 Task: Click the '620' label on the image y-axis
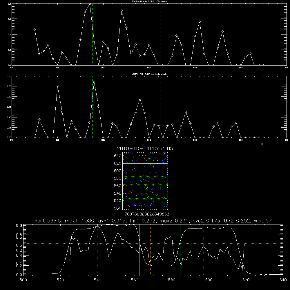click(118, 163)
